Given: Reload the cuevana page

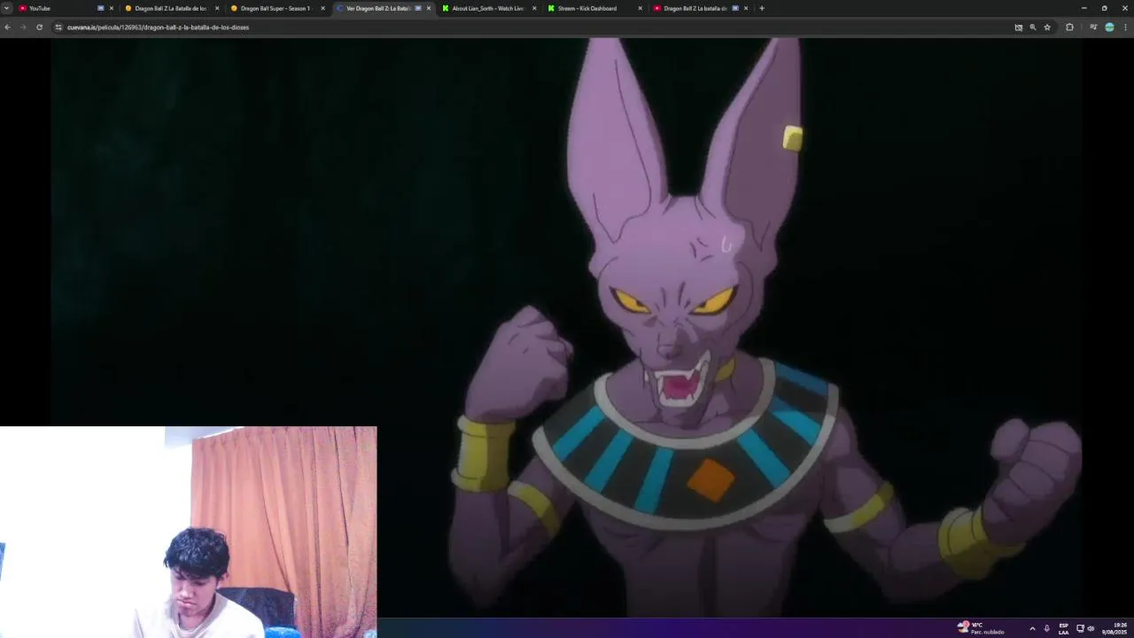Looking at the screenshot, I should click(39, 27).
